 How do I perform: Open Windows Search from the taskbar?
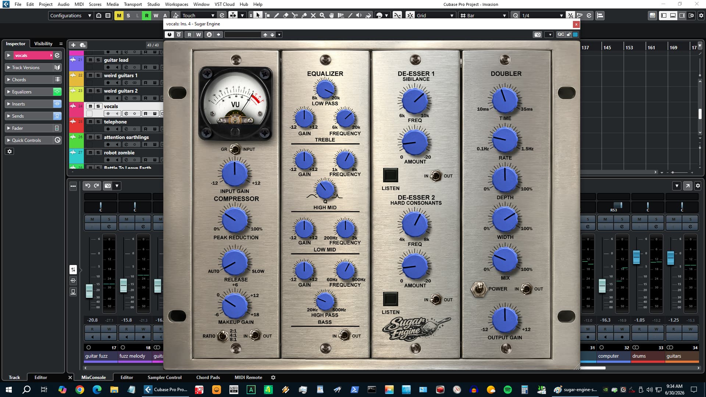[26, 390]
